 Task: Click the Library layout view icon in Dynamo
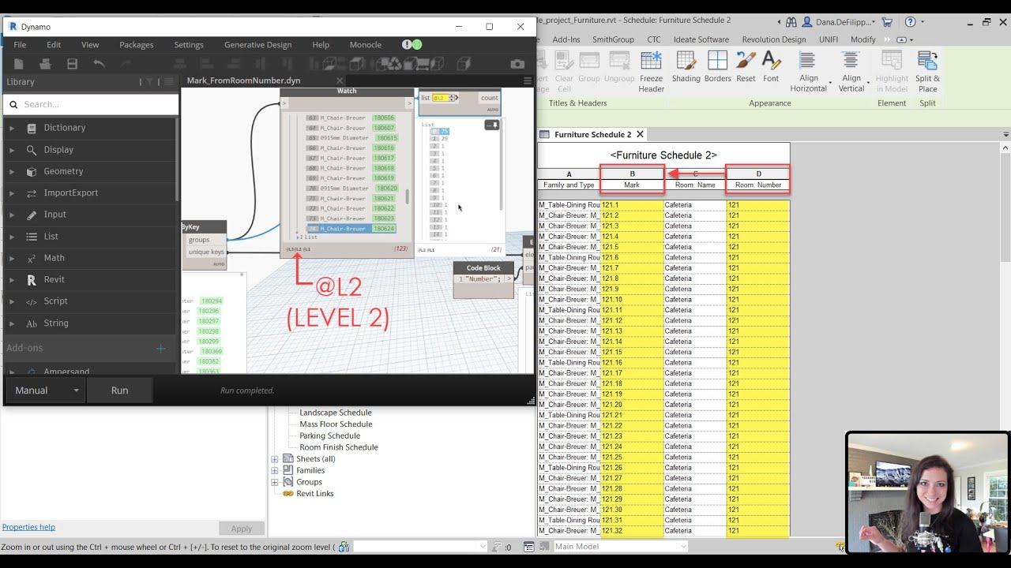pos(167,82)
